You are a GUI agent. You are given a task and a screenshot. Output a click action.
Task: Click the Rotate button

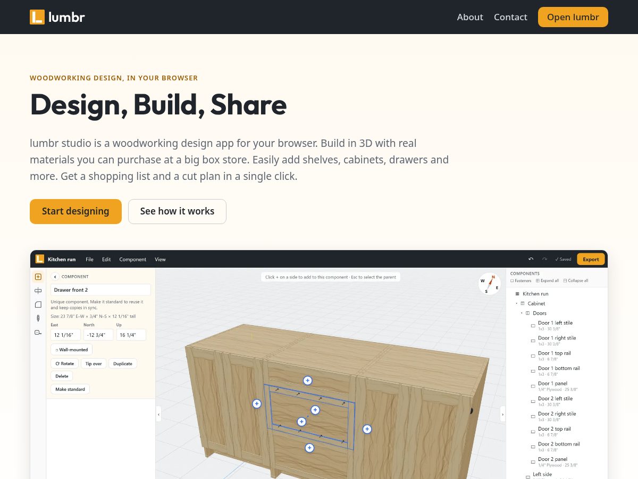tap(64, 364)
